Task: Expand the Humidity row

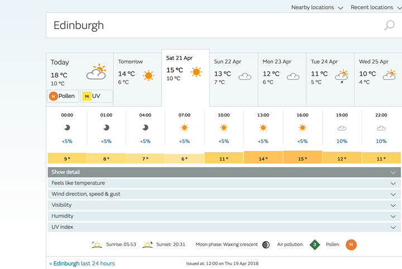Action: pos(224,216)
